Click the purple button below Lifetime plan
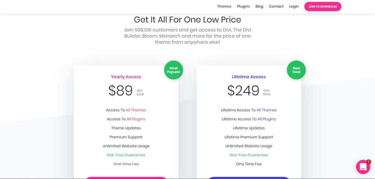The height and width of the screenshot is (179, 375). [x=249, y=178]
